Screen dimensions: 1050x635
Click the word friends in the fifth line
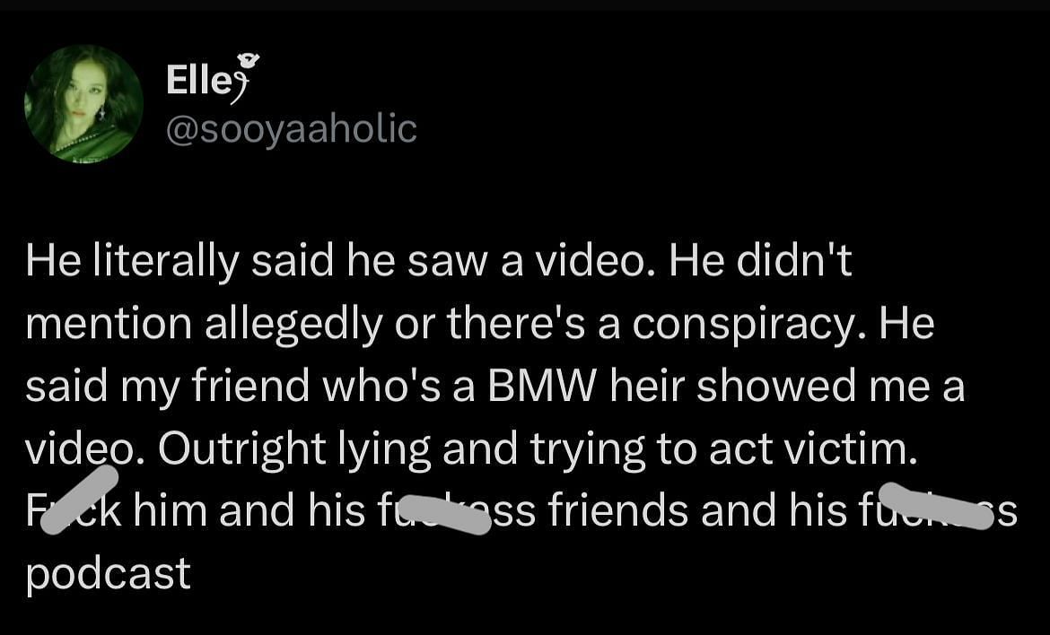click(618, 510)
